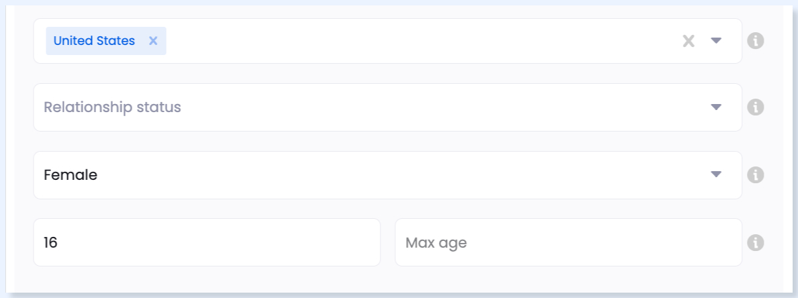Screen dimensions: 798x298
Task: Click the empty space in the country selector
Action: [x=422, y=41]
